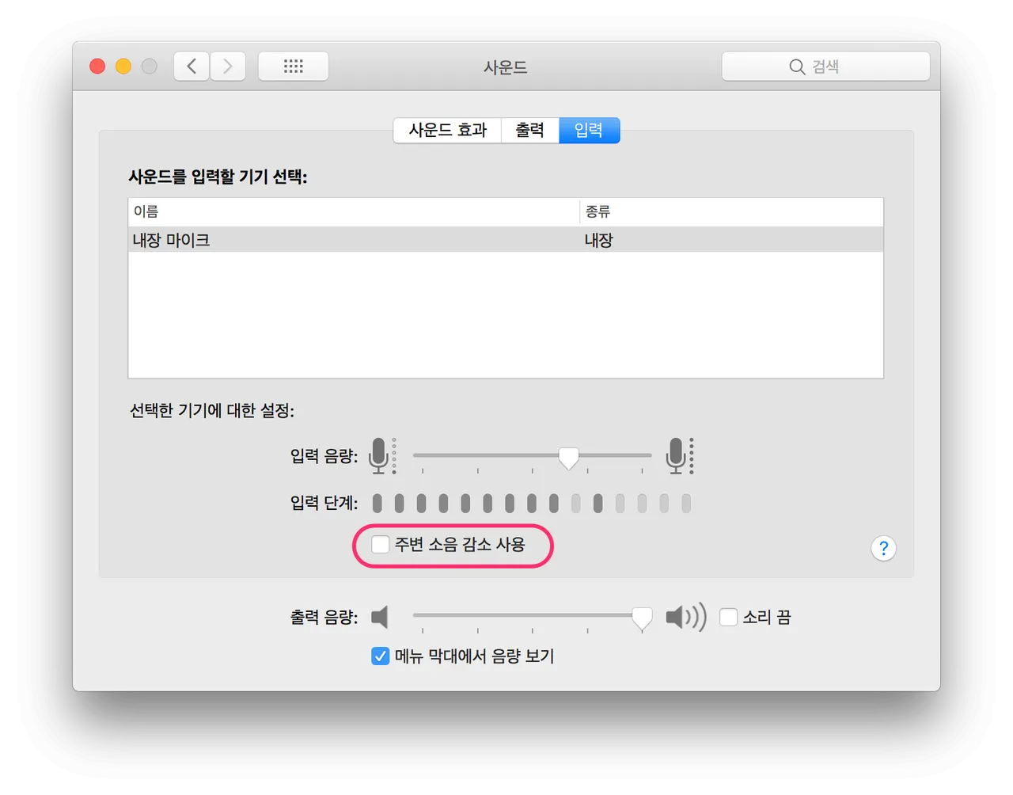Uncheck 메뉴 막대에서 음량 보기
1013x795 pixels.
click(381, 656)
